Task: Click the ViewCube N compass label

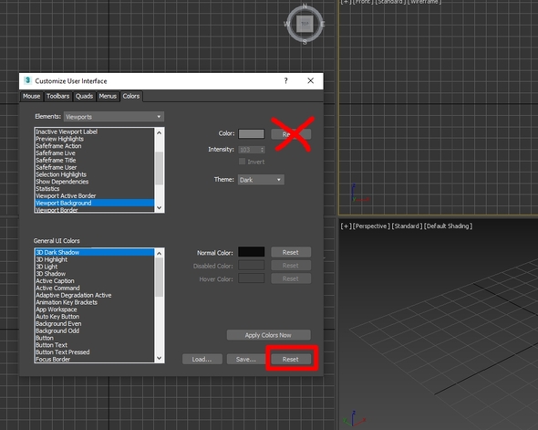Action: pyautogui.click(x=305, y=6)
